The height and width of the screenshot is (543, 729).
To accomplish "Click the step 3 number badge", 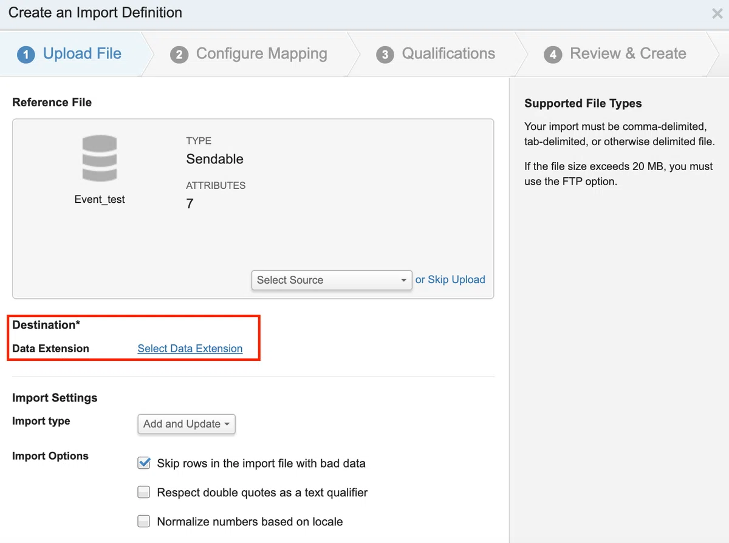I will tap(385, 55).
